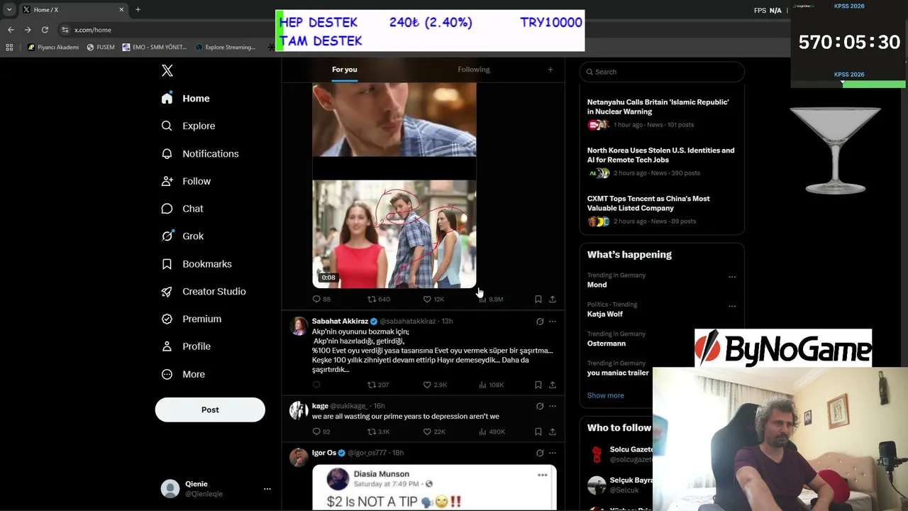
Task: Open the FUSEM bookmark
Action: click(x=100, y=48)
